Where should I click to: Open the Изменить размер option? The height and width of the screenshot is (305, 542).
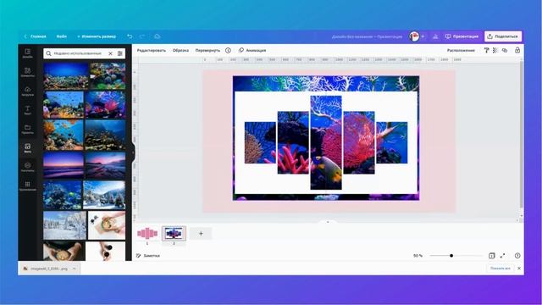(97, 36)
